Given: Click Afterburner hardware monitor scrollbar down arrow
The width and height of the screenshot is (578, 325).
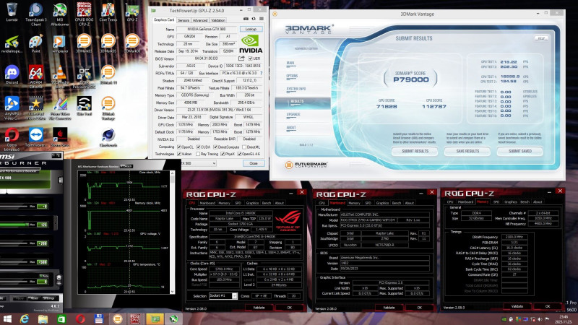Looking at the screenshot, I should tap(172, 292).
